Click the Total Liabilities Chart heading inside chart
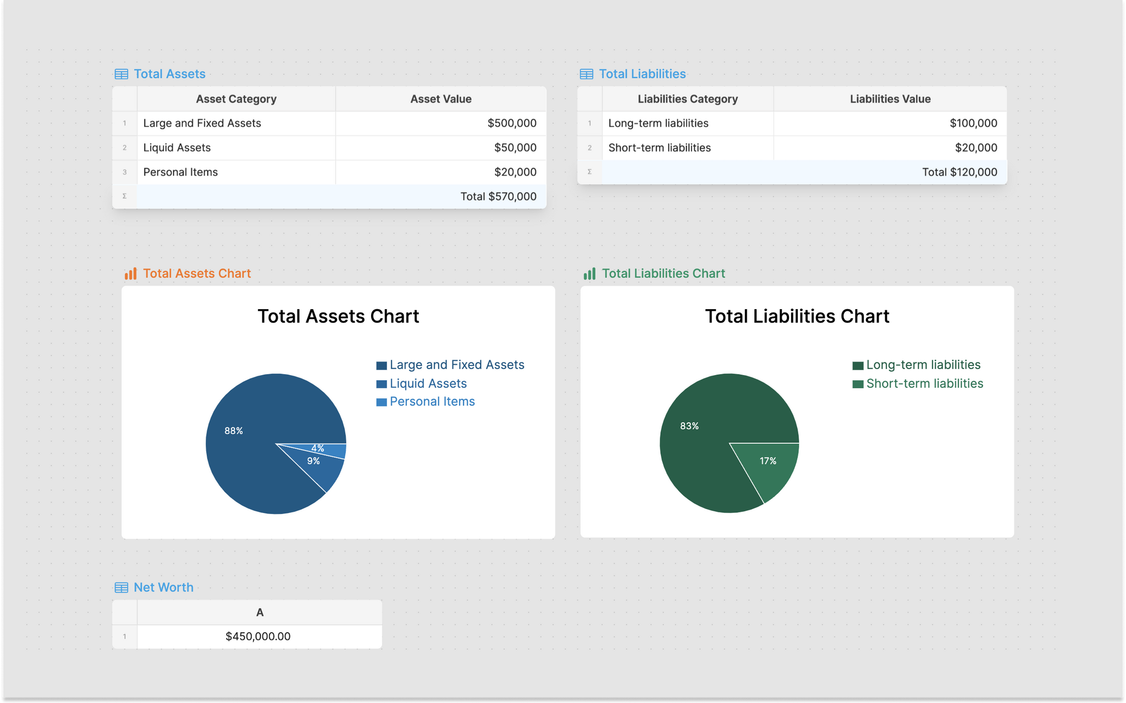Image resolution: width=1126 pixels, height=703 pixels. (x=797, y=316)
